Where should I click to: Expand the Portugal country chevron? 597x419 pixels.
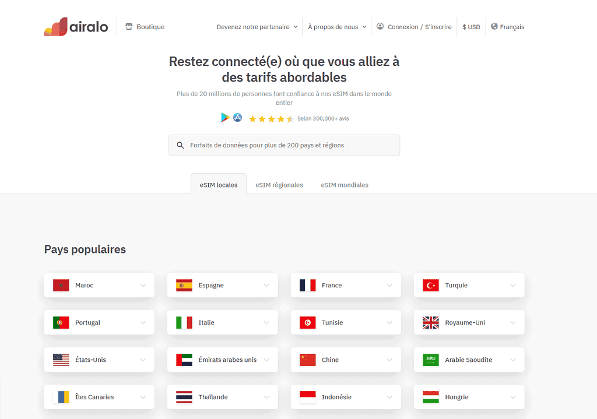(x=143, y=323)
